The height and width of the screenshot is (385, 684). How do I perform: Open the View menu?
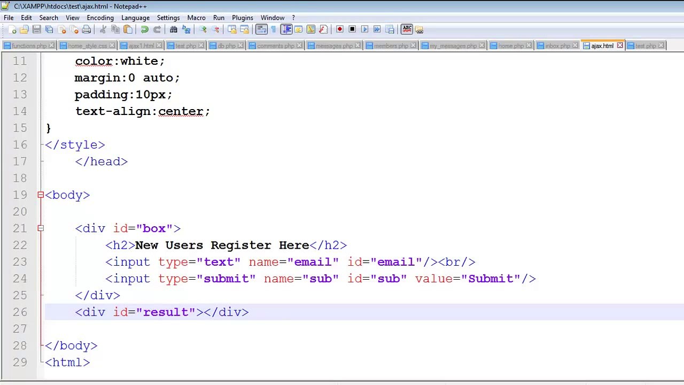point(73,18)
